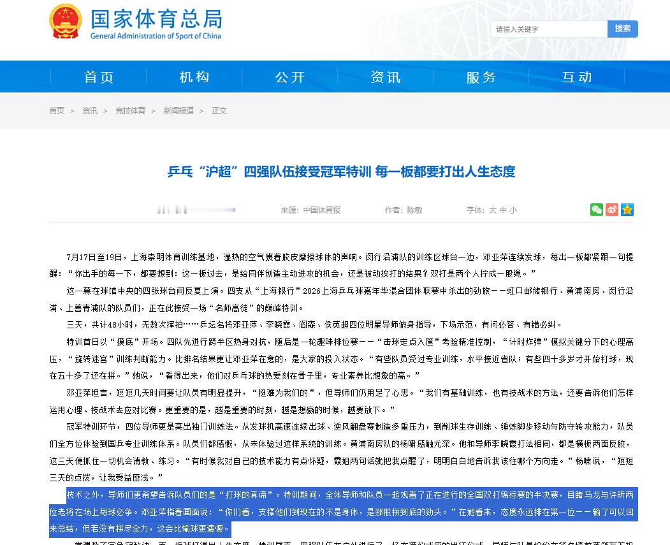Click the paragraph starting 邓亚萍坦言
The width and height of the screenshot is (670, 545).
point(342,402)
